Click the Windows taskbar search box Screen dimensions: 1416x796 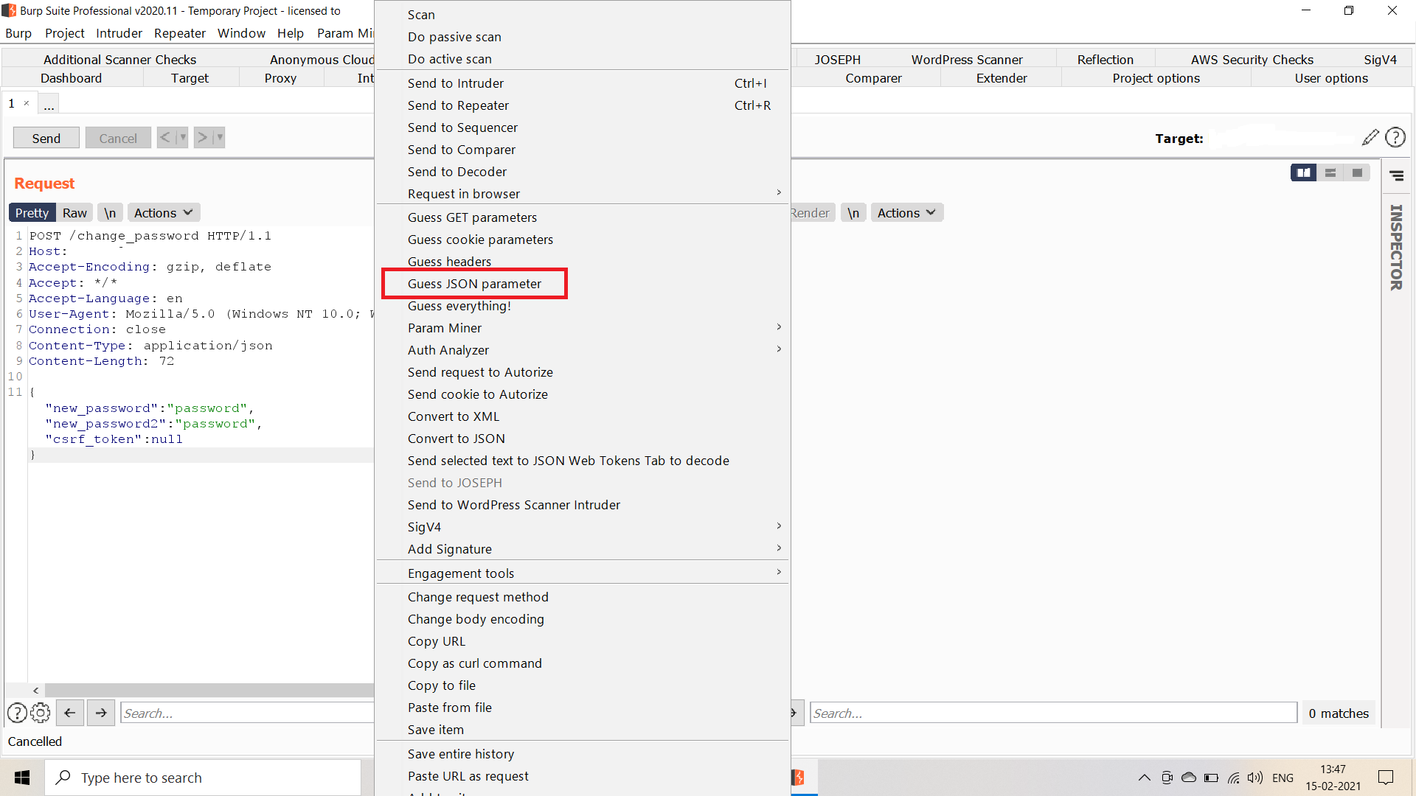click(x=203, y=778)
